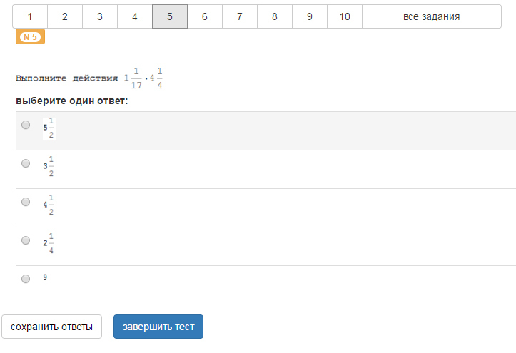Screen dimensions: 516x353
Task: Click the 'сохранить ответы' button
Action: 51,327
